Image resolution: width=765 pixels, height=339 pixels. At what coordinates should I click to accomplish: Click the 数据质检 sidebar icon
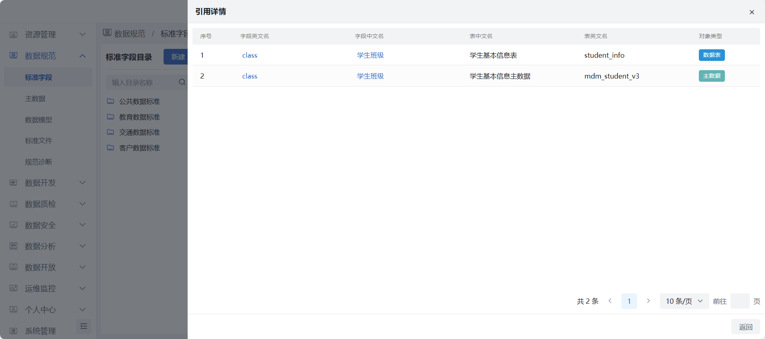coord(14,204)
